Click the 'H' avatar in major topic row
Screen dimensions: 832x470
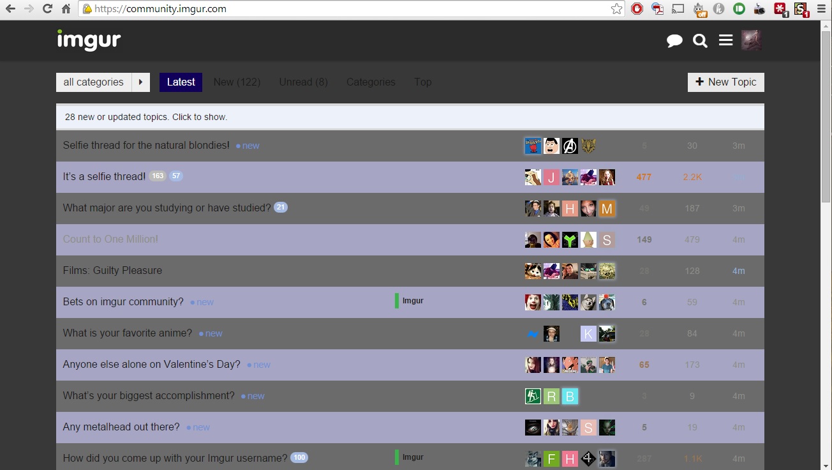pos(570,208)
